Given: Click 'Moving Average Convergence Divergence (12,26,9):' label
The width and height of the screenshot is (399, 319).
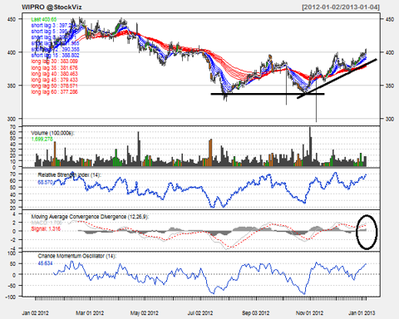Looking at the screenshot, I should pos(90,217).
